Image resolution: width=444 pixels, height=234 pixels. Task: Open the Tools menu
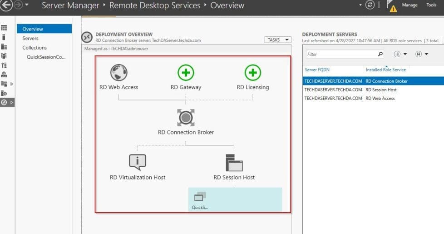pos(431,5)
